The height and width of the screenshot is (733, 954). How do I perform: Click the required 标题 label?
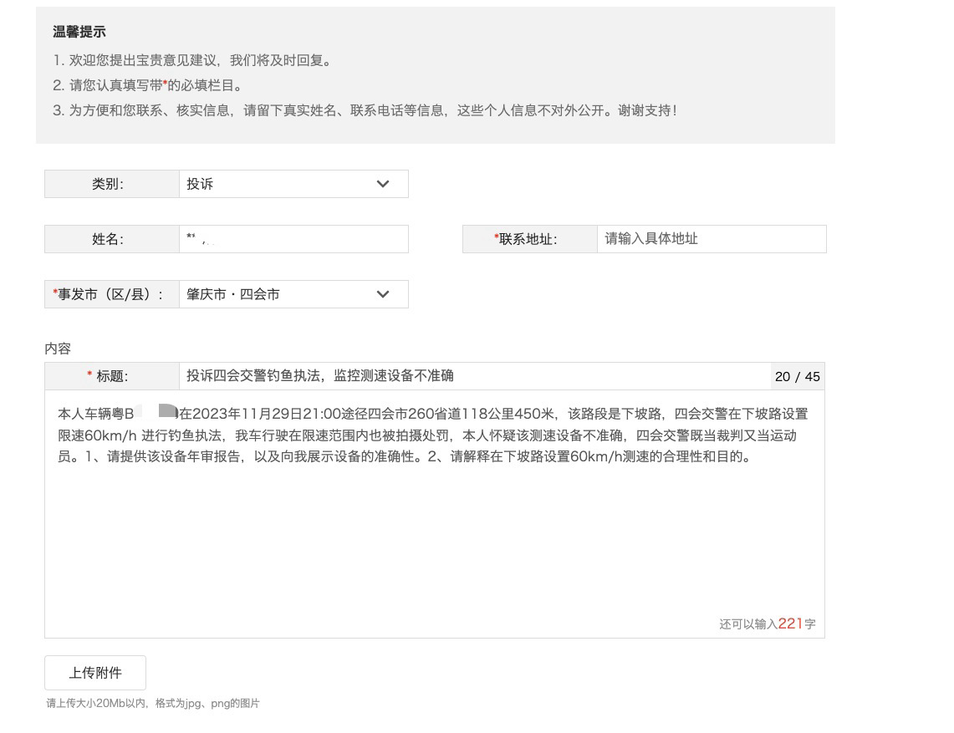tap(109, 376)
